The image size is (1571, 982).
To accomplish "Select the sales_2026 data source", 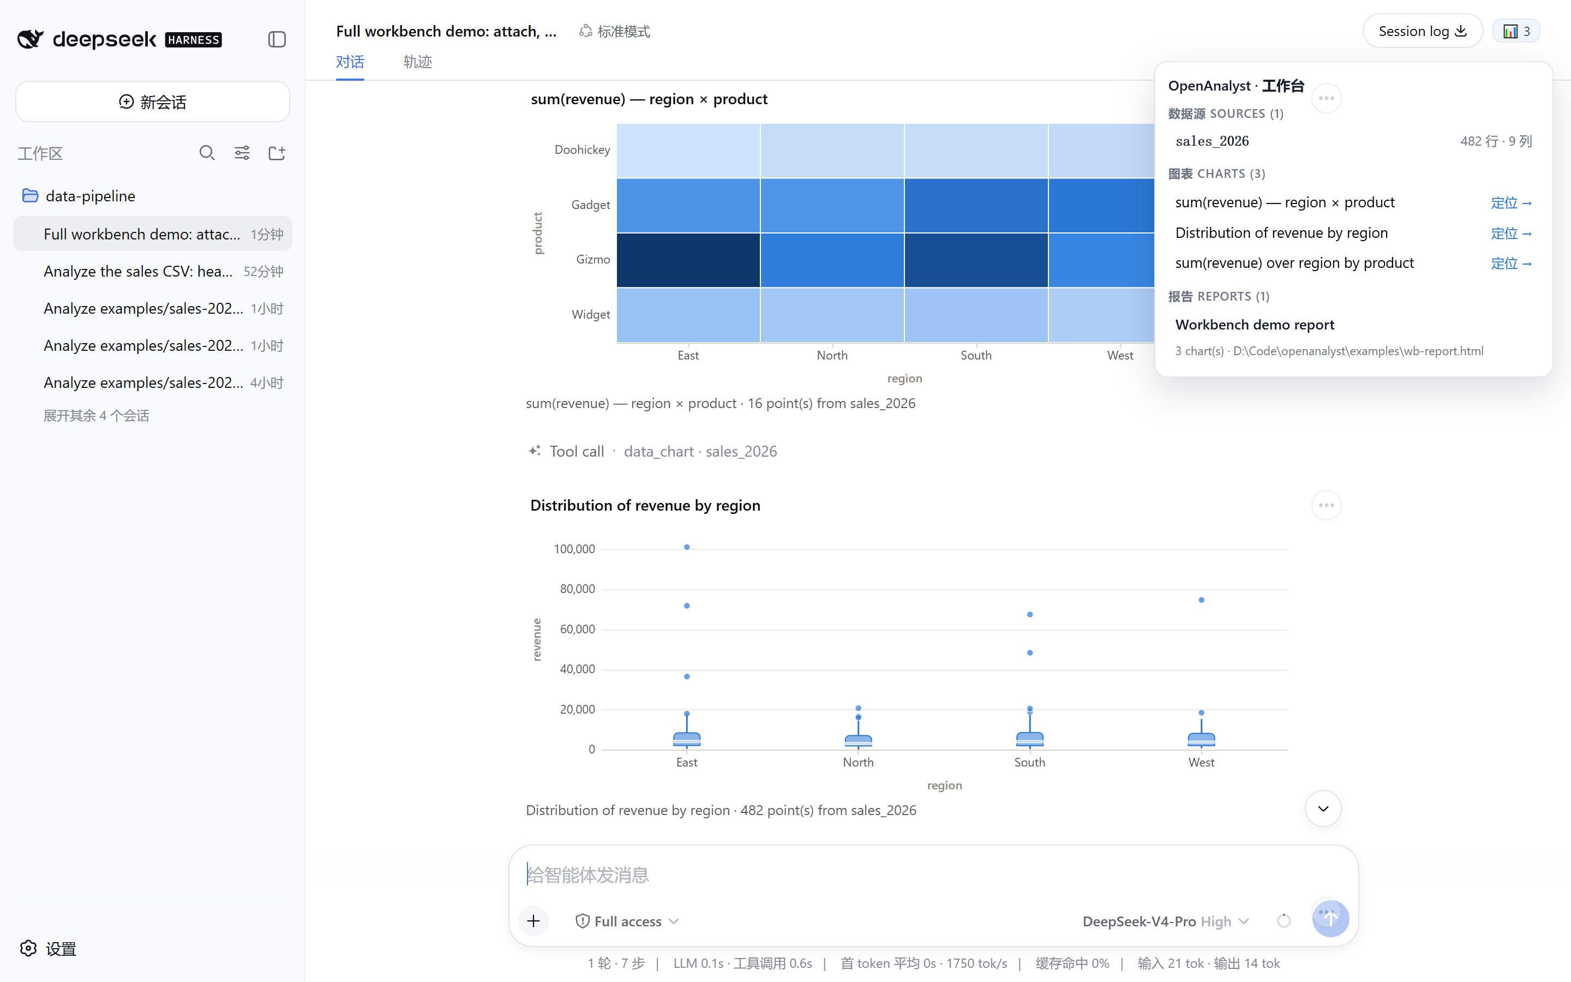I will coord(1353,141).
